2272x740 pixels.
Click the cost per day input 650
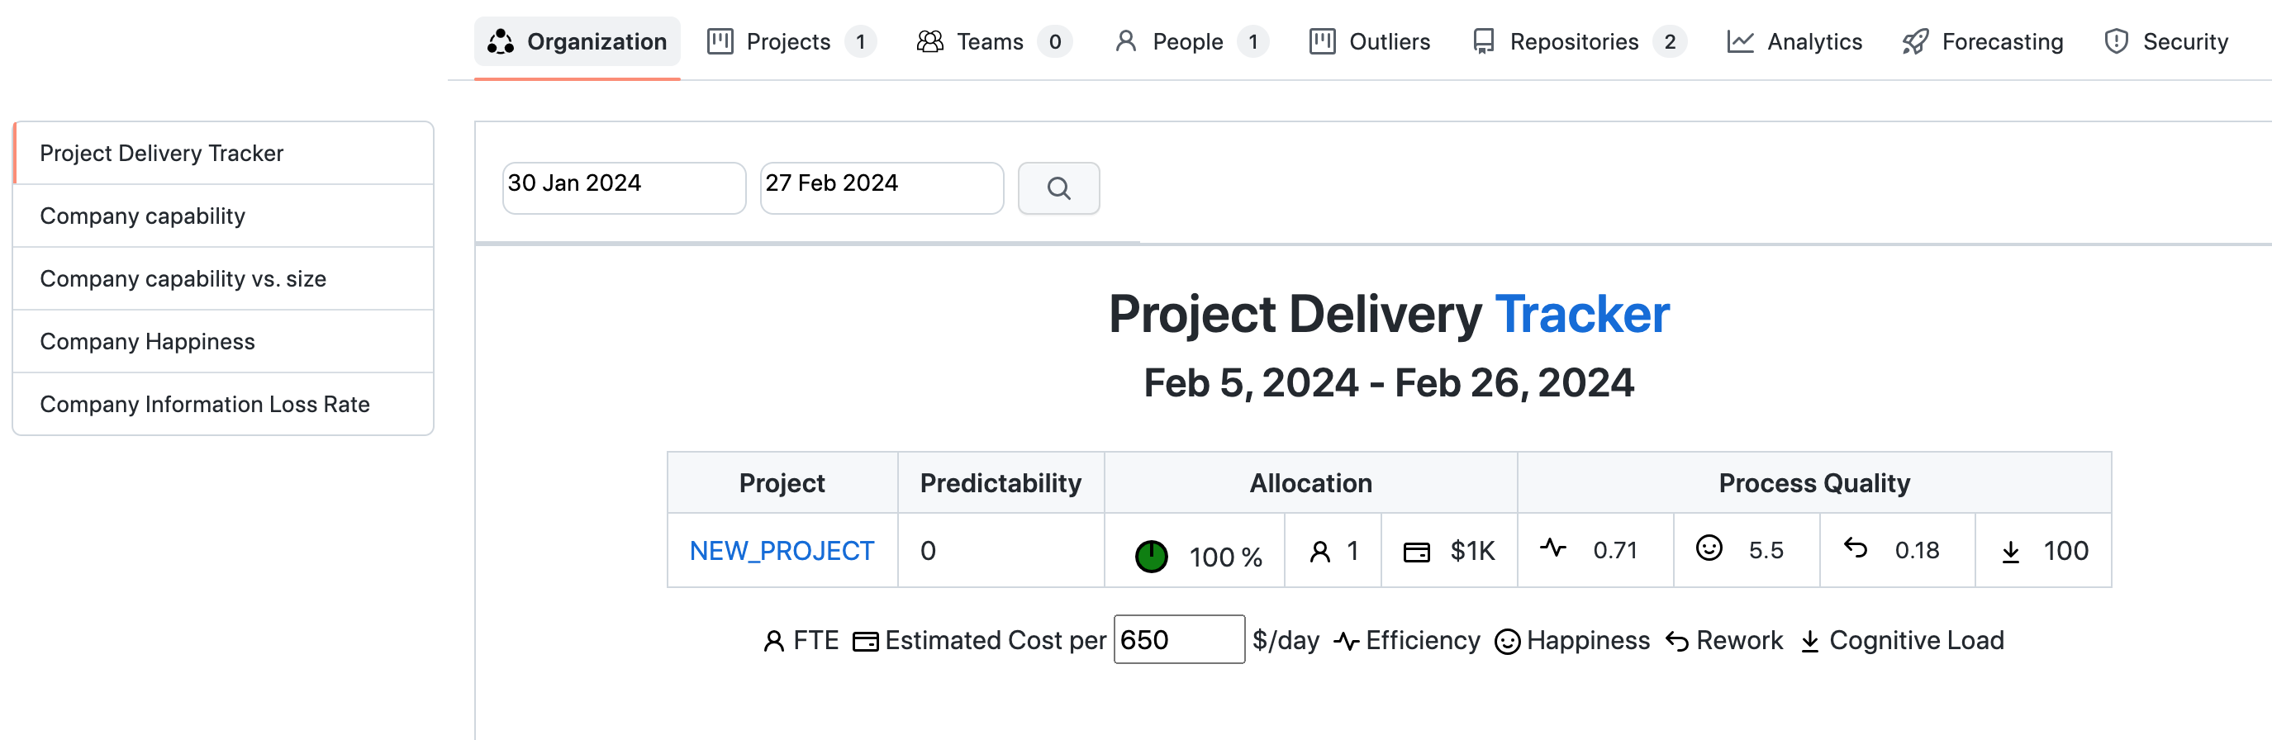click(x=1179, y=639)
